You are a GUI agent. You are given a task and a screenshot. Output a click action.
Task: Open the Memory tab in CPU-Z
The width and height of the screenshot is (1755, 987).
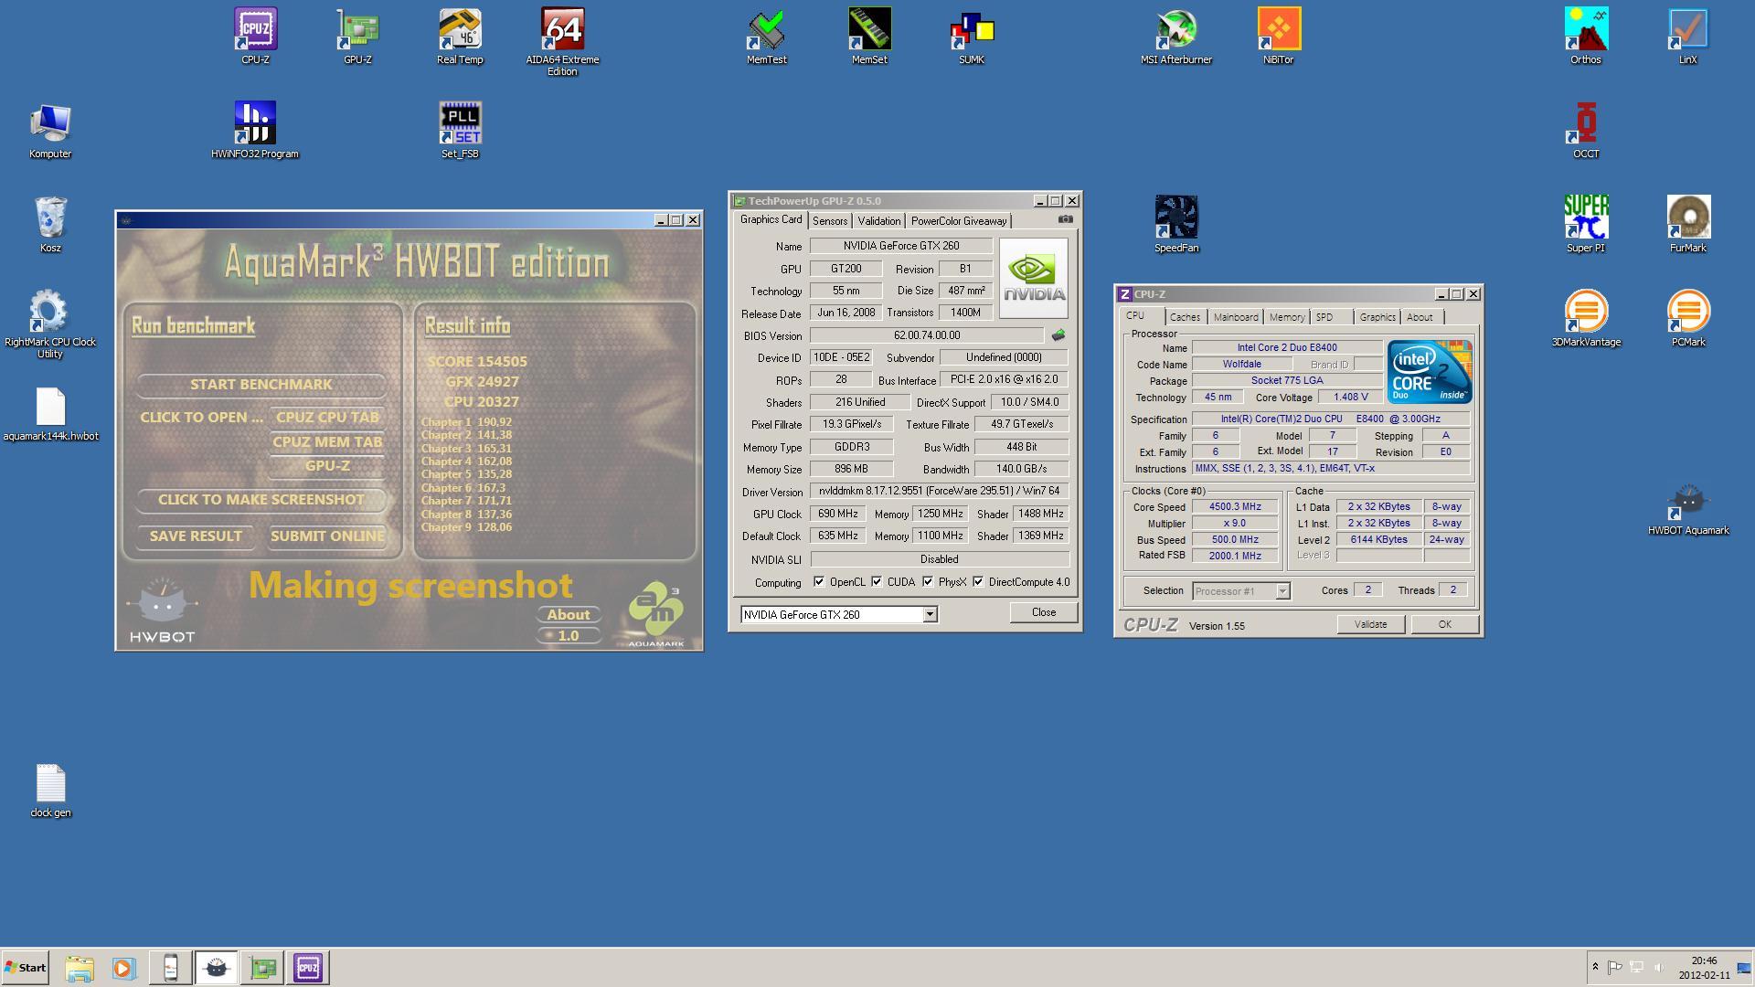click(x=1287, y=317)
